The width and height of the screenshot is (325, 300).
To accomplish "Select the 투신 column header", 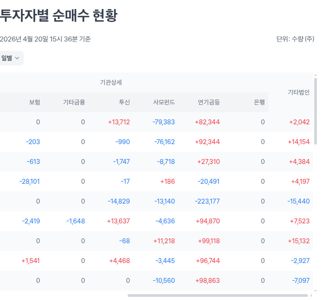I will 124,102.
